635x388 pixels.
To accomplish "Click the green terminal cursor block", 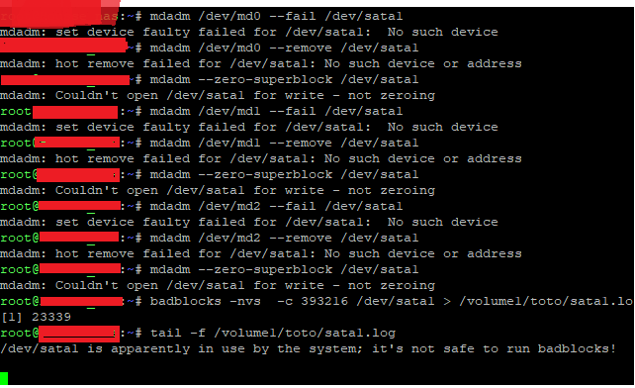I will pos(4,378).
